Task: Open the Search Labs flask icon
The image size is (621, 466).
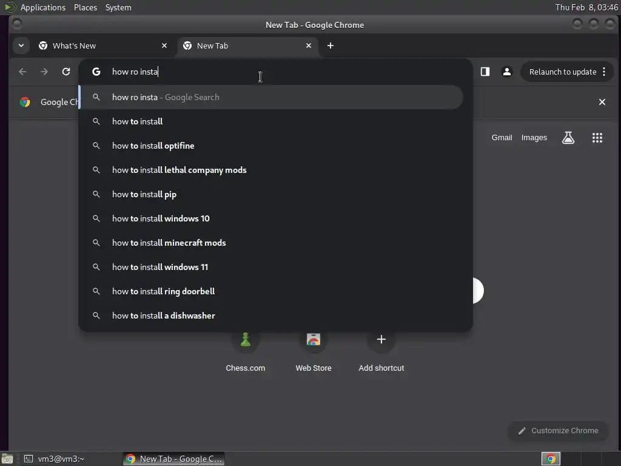Action: click(568, 138)
